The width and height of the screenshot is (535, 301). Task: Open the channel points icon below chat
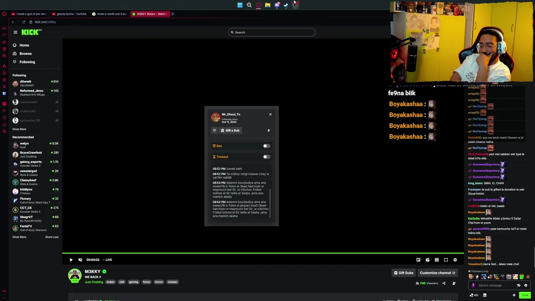tap(473, 295)
